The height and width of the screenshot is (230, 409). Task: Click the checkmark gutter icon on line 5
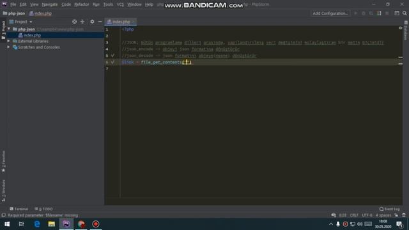point(112,56)
